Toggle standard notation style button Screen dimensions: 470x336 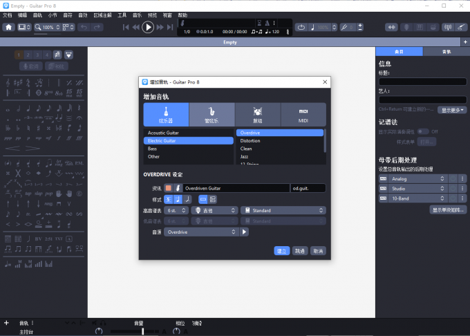point(168,199)
